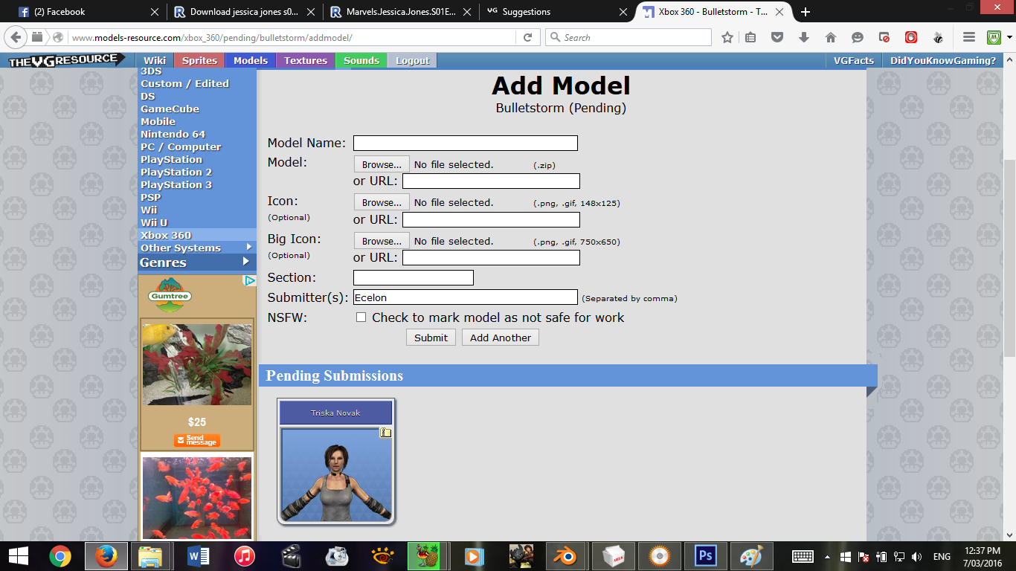Open File Explorer from the taskbar
This screenshot has height=571, width=1016.
coord(151,555)
